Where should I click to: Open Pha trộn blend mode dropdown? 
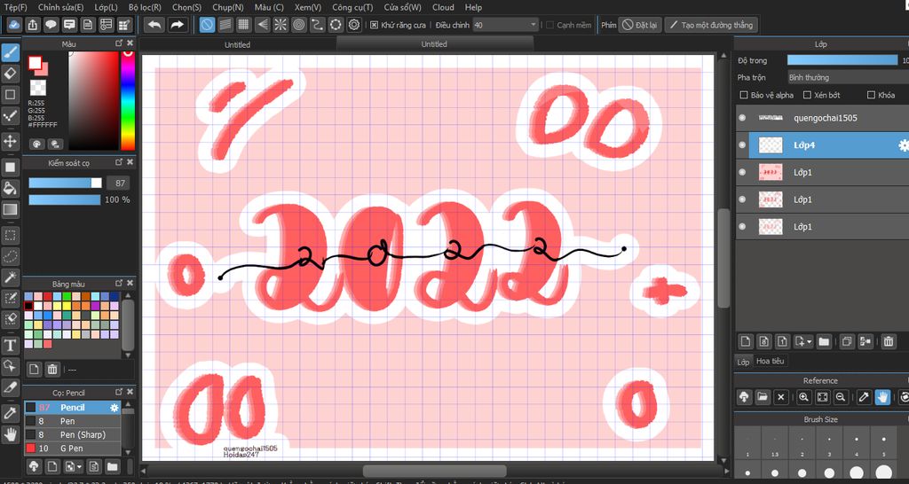848,77
